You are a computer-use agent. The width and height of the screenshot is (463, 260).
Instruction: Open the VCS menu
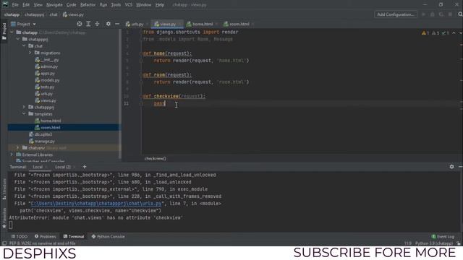click(x=129, y=5)
